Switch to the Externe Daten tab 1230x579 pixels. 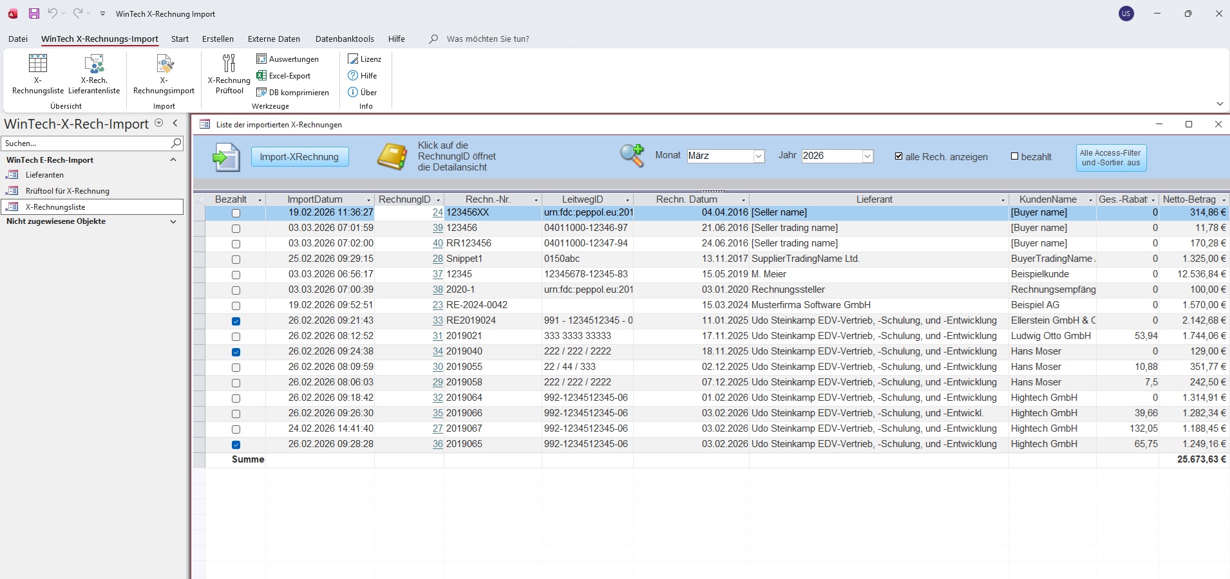click(x=274, y=39)
